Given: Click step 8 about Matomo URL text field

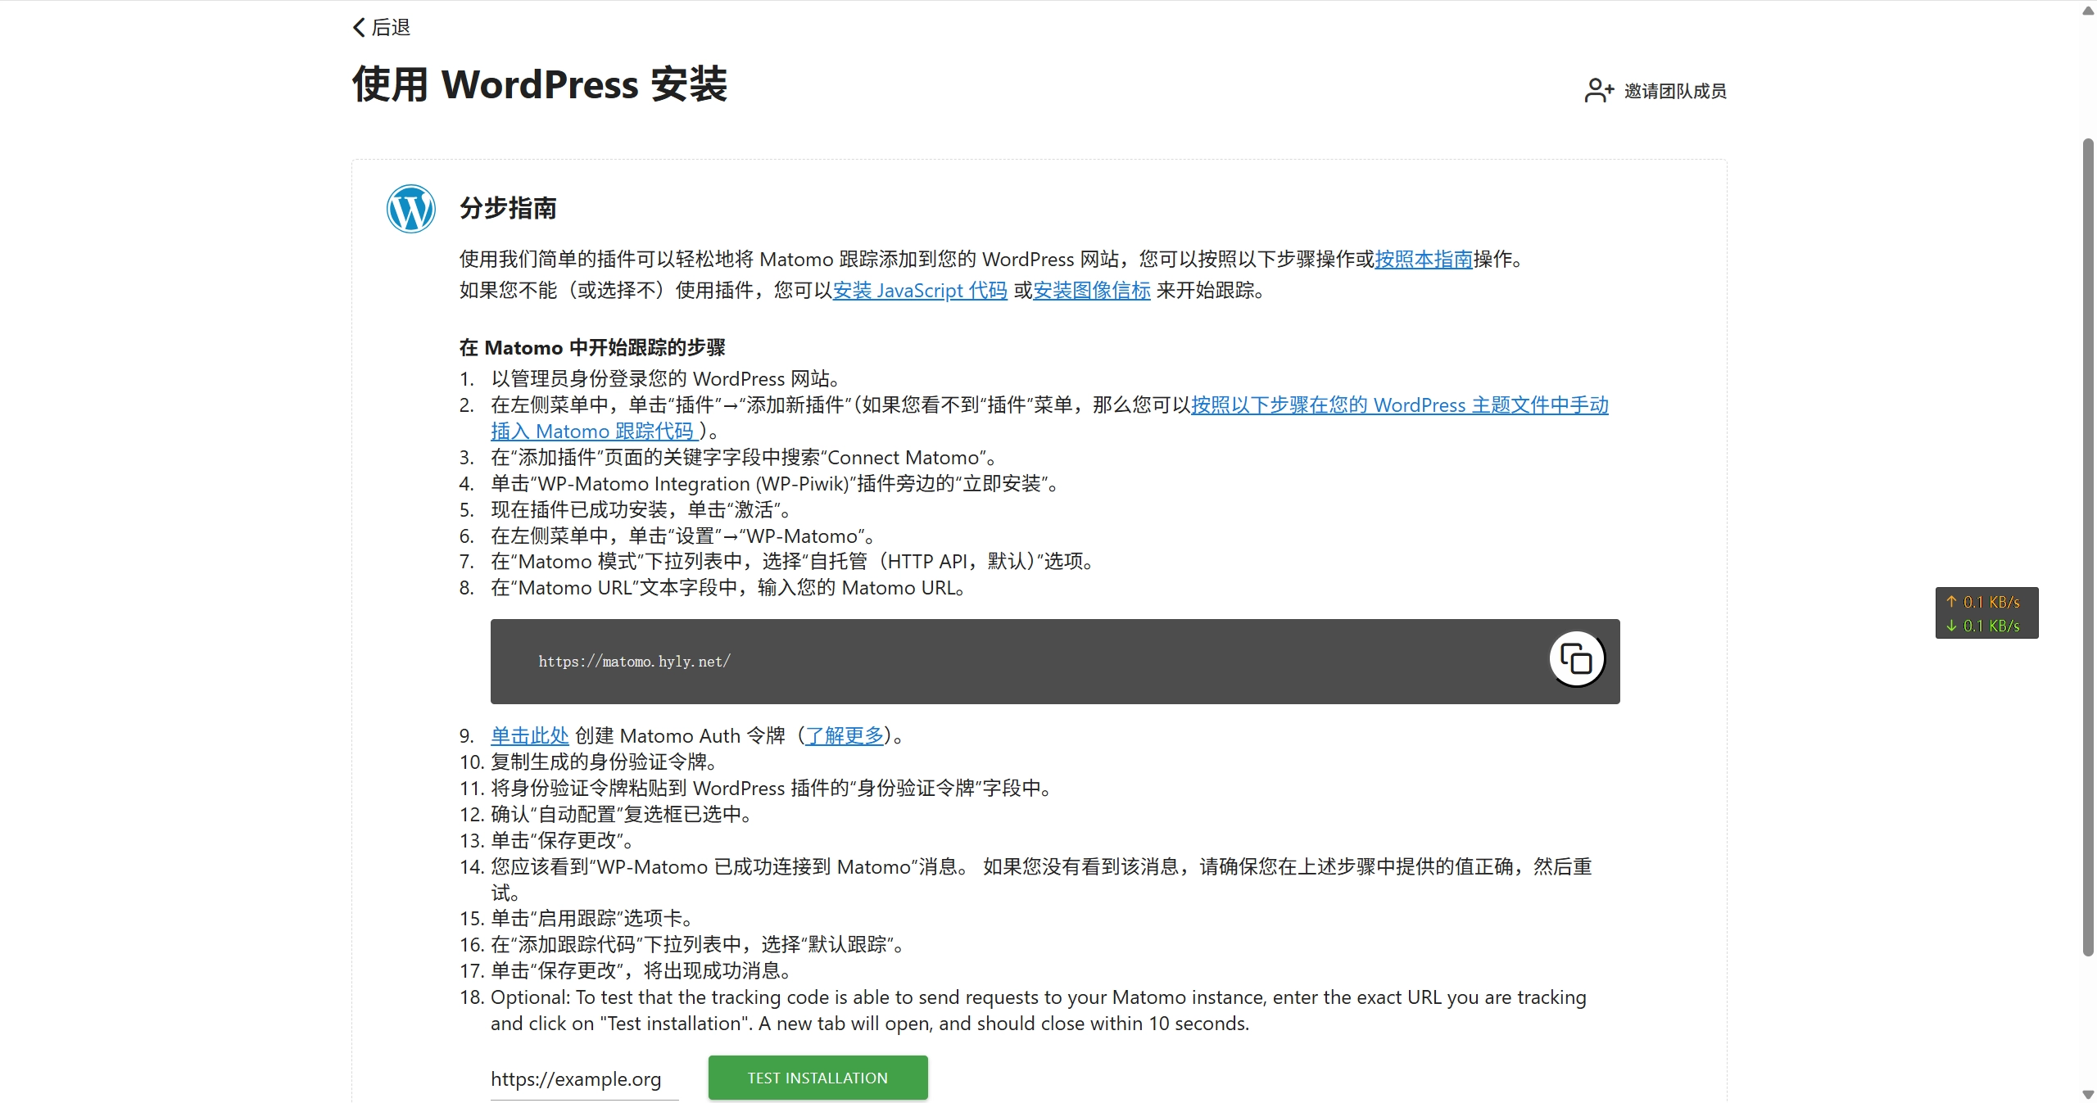Looking at the screenshot, I should click(x=728, y=588).
